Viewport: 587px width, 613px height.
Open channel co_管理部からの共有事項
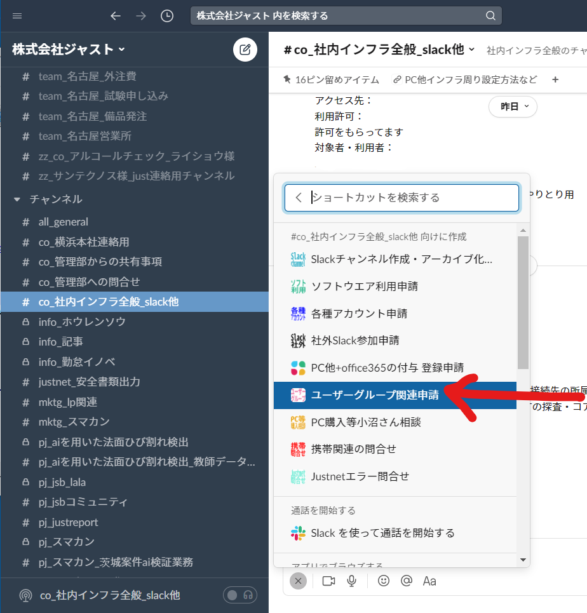pyautogui.click(x=135, y=262)
